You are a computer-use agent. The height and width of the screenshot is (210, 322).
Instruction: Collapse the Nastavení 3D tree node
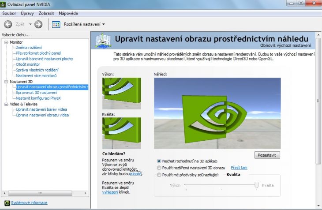tap(6, 82)
